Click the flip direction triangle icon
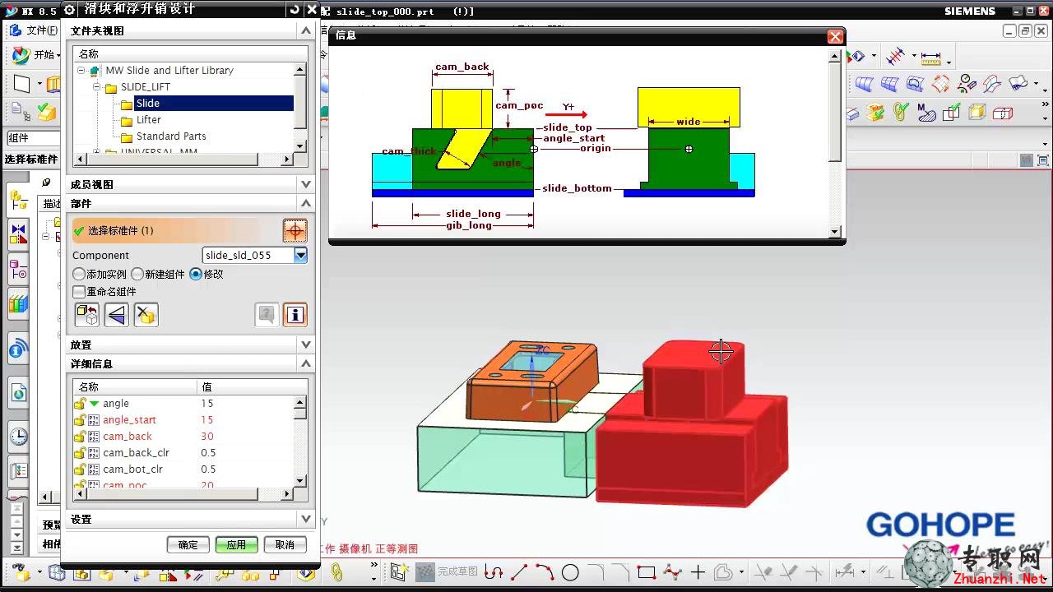The width and height of the screenshot is (1053, 592). pyautogui.click(x=116, y=314)
